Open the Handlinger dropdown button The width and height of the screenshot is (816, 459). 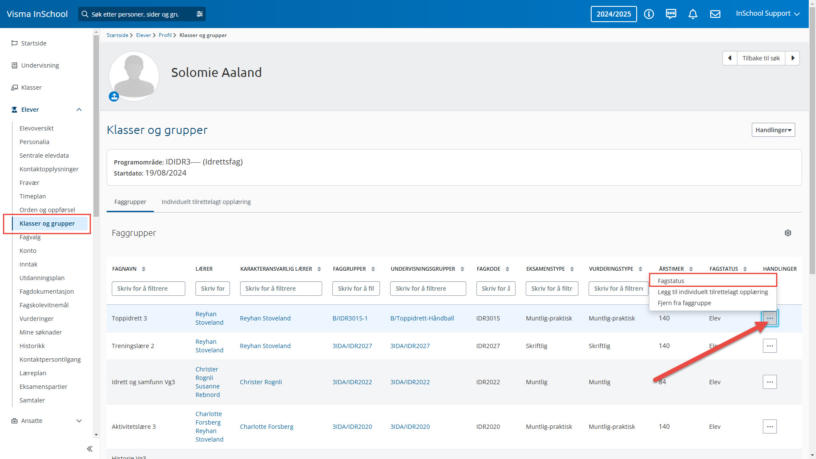point(773,130)
